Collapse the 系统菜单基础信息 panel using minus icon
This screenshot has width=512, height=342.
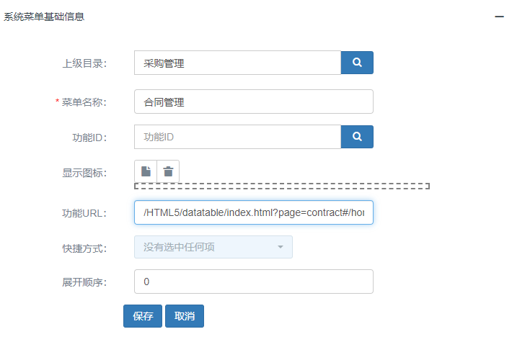tap(499, 17)
